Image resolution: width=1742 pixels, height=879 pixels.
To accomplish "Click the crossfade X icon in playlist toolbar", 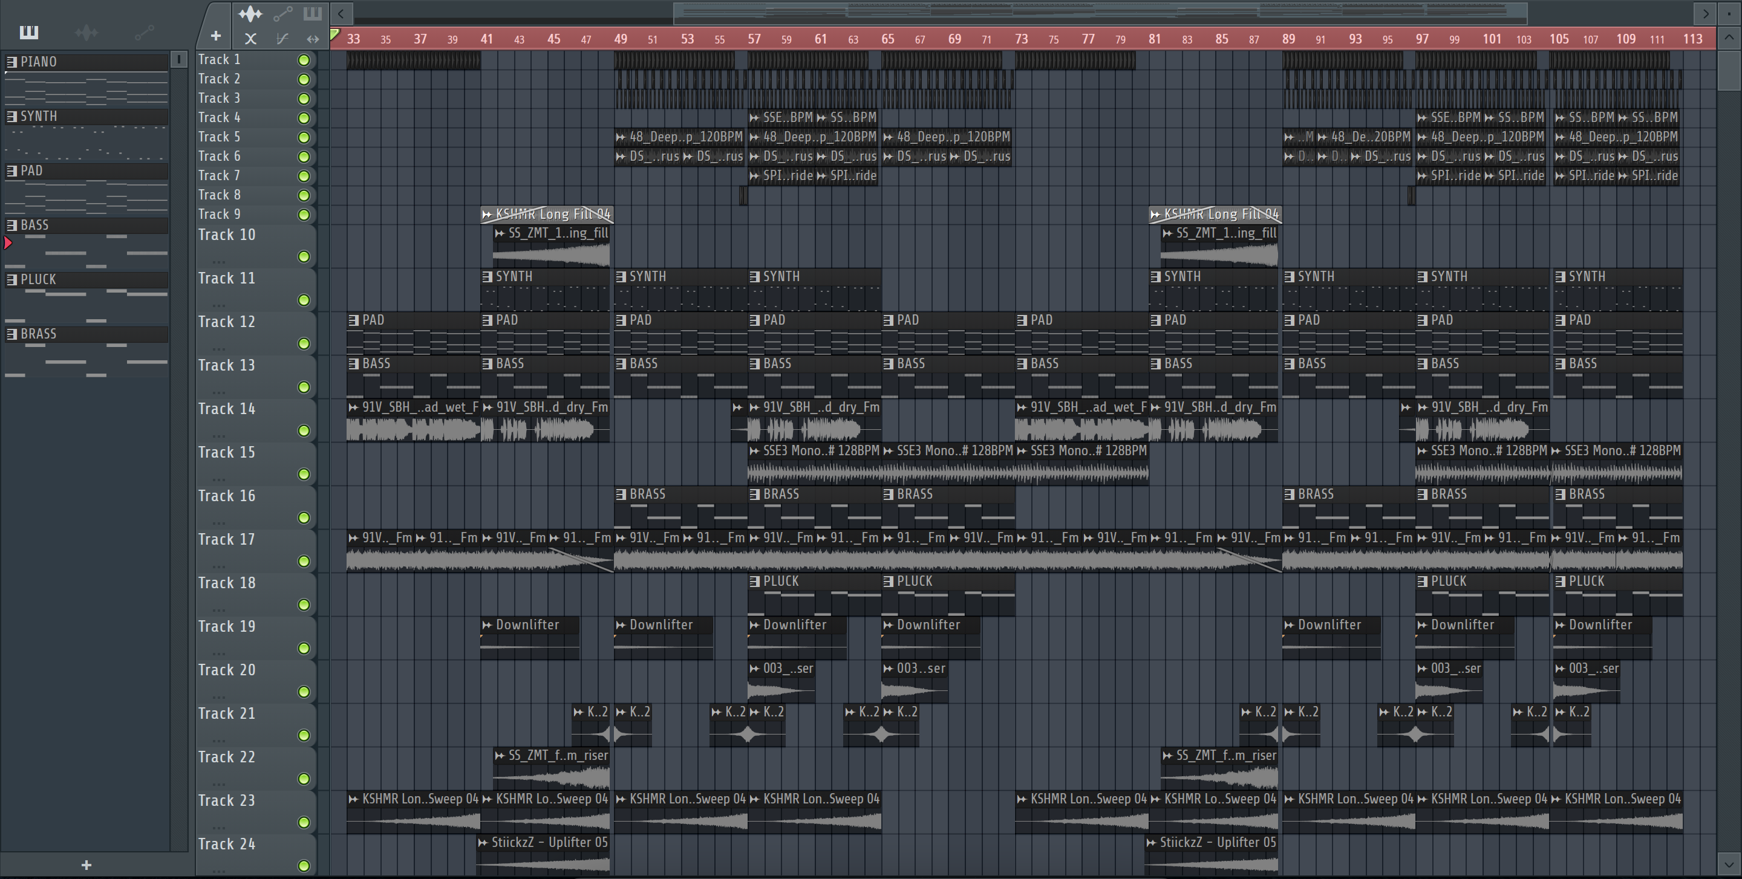I will [x=250, y=39].
